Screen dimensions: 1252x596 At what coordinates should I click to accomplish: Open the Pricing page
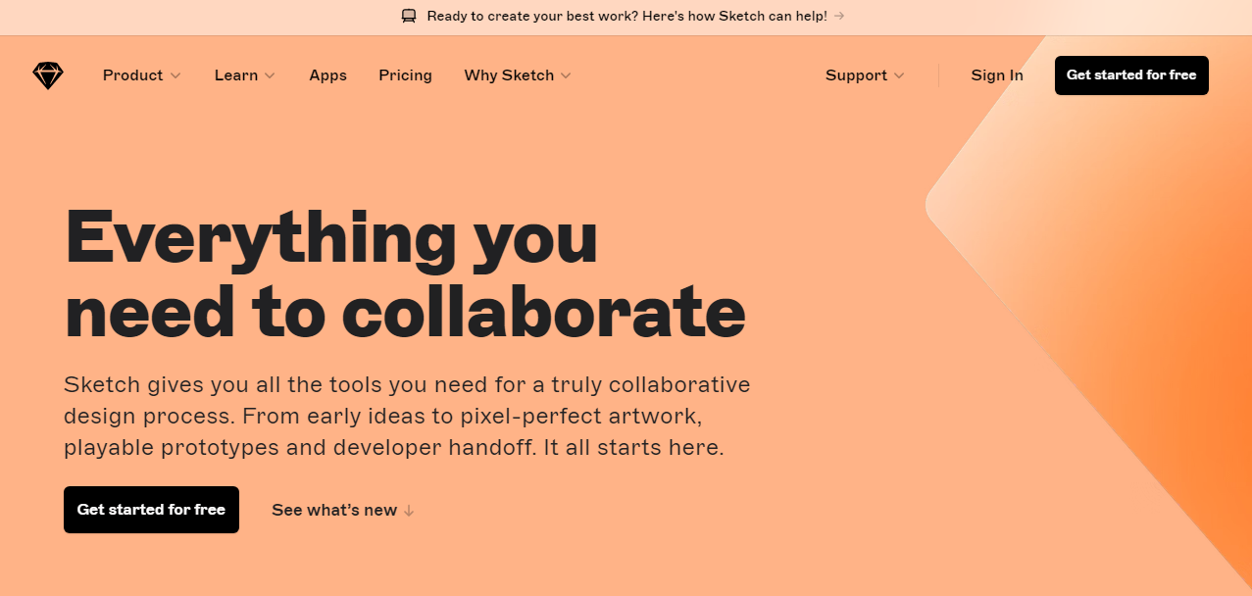pyautogui.click(x=405, y=75)
